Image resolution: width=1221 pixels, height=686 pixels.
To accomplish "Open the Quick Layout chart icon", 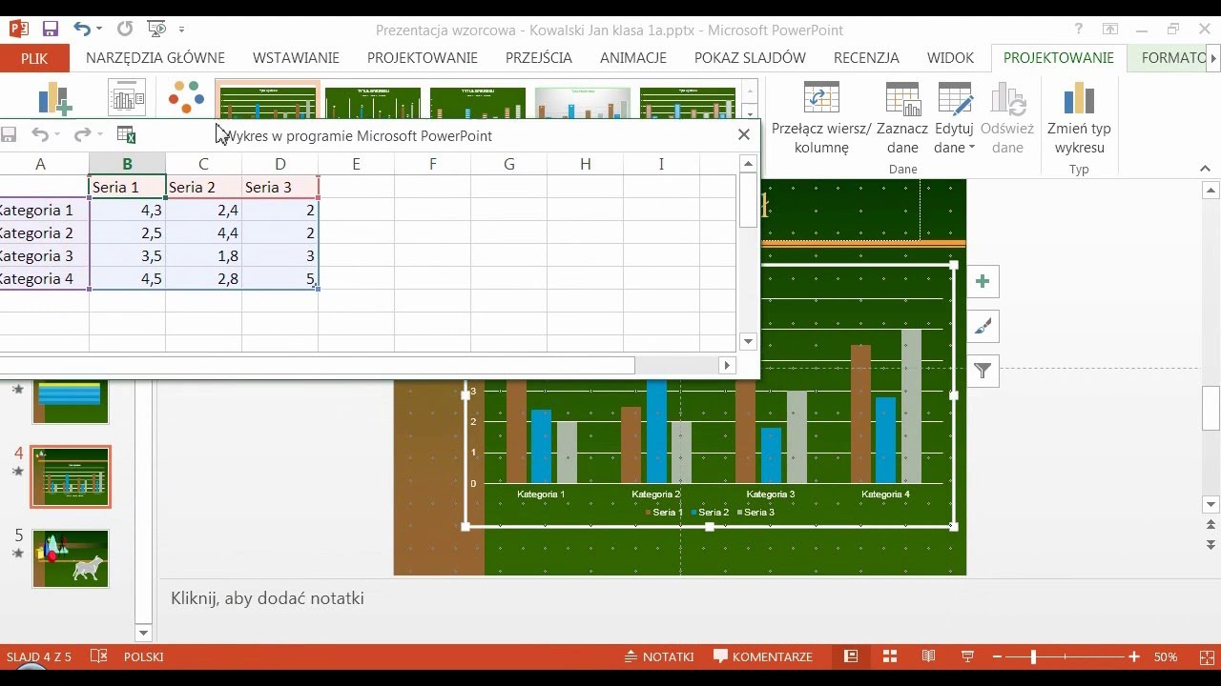I will coord(127,99).
